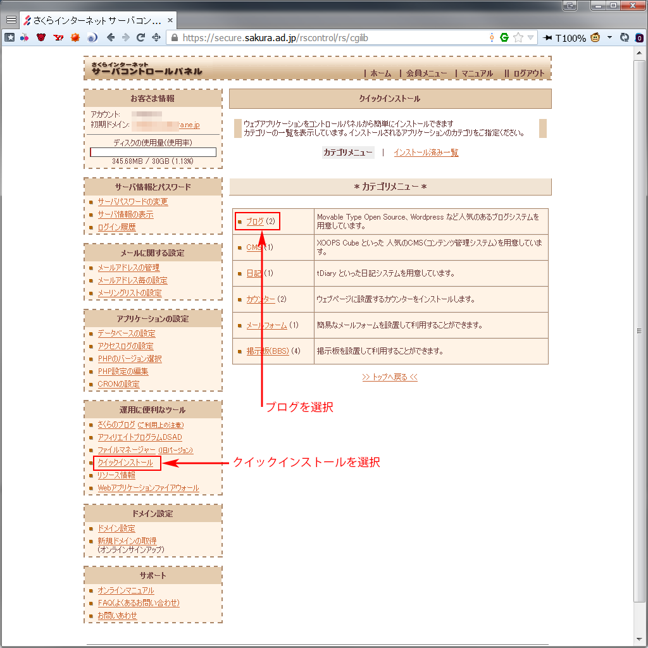Open the 掲示板(BBS) category link
648x648 pixels.
pos(268,351)
